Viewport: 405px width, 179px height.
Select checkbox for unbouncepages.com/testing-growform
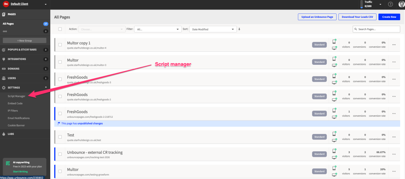coord(60,171)
